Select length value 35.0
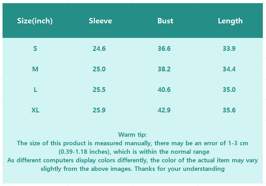The height and width of the screenshot is (186, 266). (229, 90)
